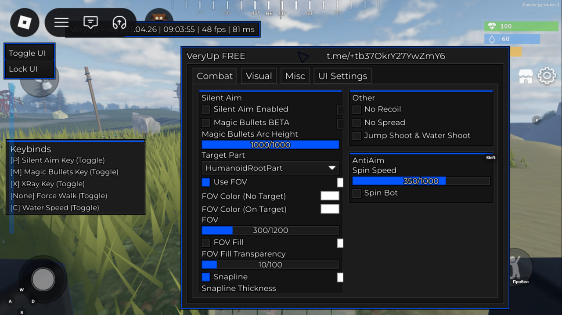The height and width of the screenshot is (315, 562).
Task: Enable Jump Shoot & Water Shoot checkbox
Action: 357,136
